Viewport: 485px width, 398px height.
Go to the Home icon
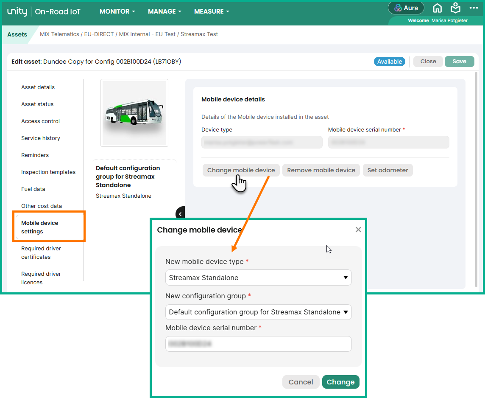(x=437, y=8)
